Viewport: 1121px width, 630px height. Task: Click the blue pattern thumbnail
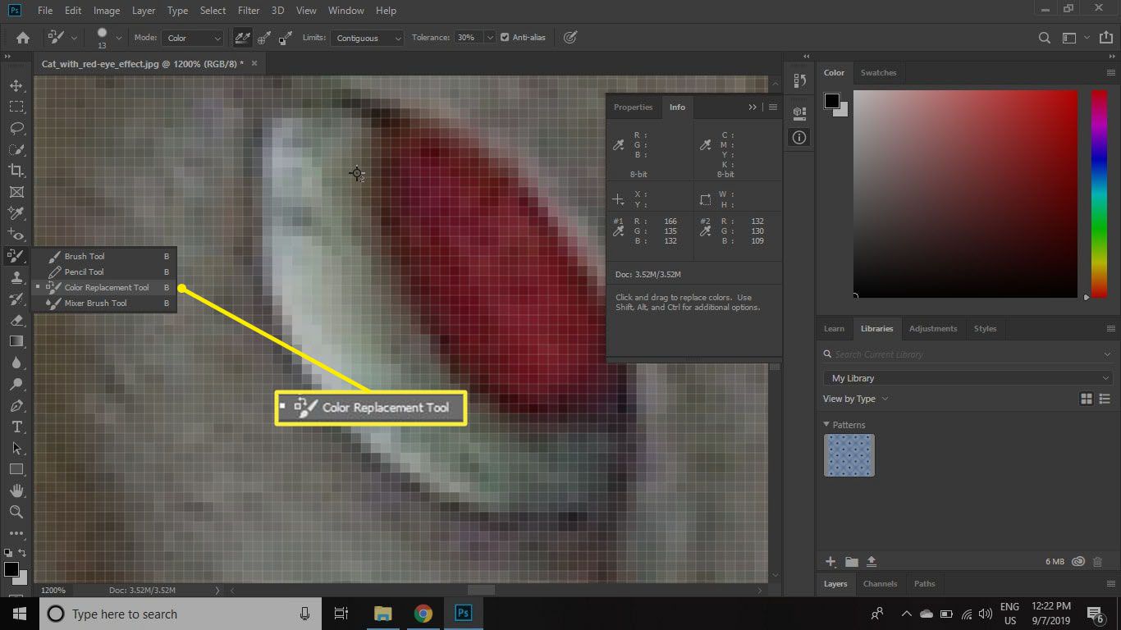click(x=849, y=455)
